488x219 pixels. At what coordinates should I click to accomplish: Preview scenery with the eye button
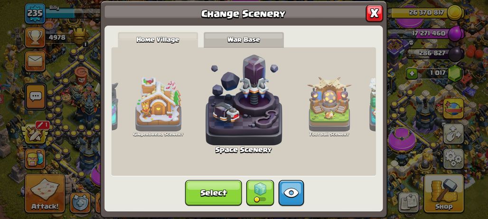click(x=291, y=193)
